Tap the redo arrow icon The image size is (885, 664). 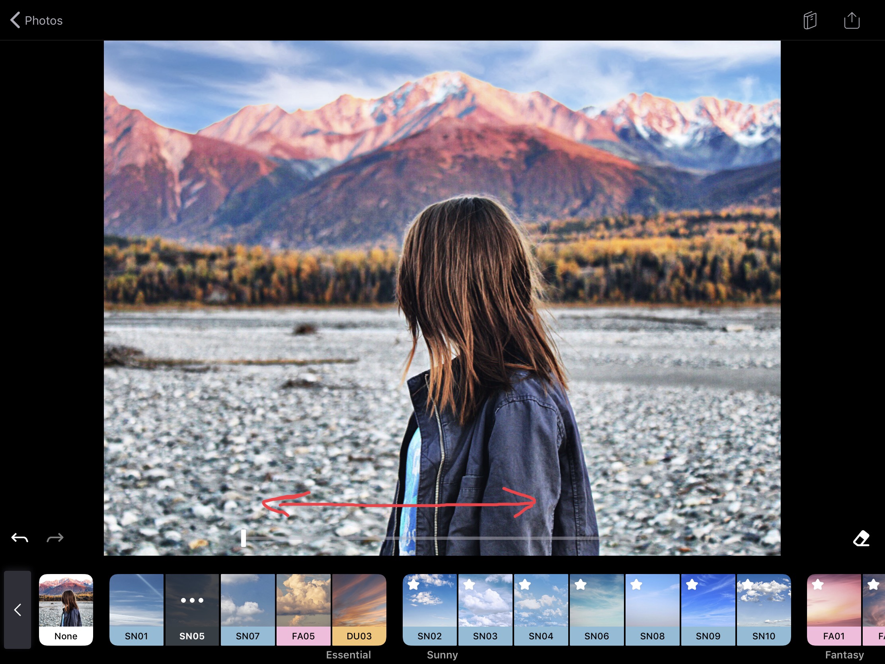coord(55,538)
